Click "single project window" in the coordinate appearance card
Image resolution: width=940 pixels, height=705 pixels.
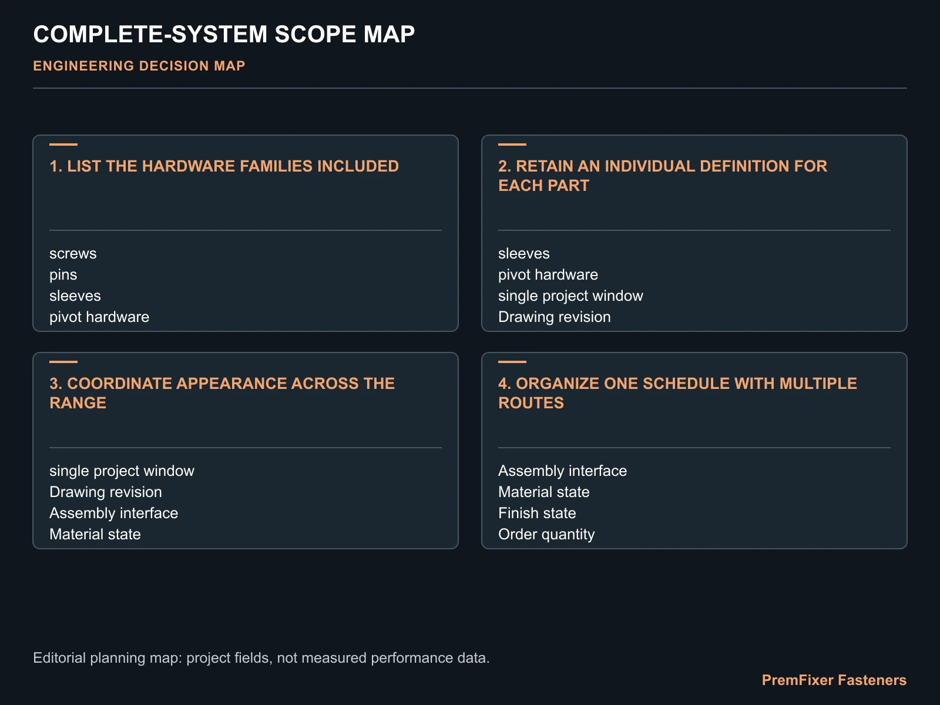click(x=122, y=471)
